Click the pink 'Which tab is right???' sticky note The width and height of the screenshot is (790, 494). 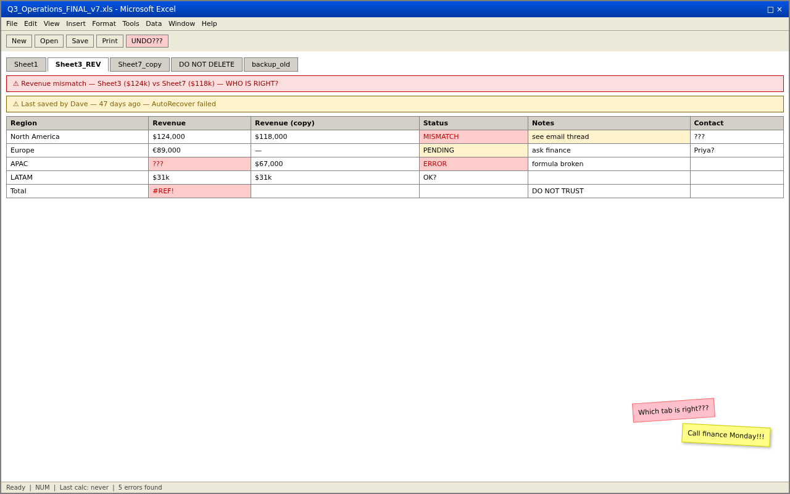pyautogui.click(x=673, y=411)
